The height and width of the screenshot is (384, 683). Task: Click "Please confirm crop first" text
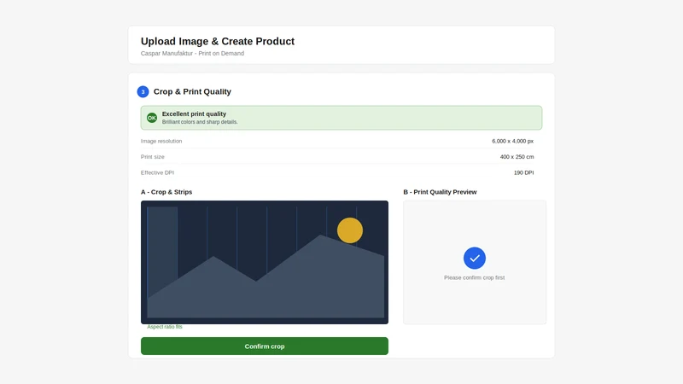pos(475,278)
